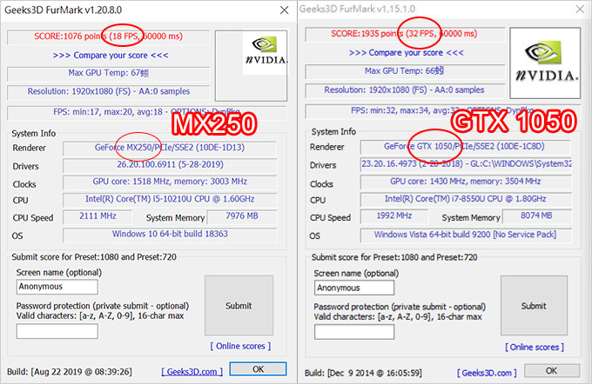The image size is (592, 384).
Task: Open Online scores link in FurMark v1.15.1.0 window
Action: click(535, 347)
